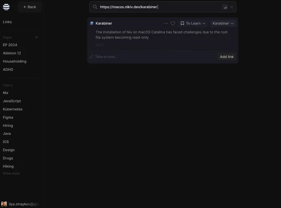Go back with the Back button

point(30,7)
